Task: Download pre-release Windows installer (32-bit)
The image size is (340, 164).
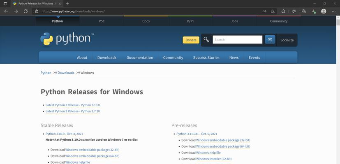Action: pyautogui.click(x=214, y=159)
